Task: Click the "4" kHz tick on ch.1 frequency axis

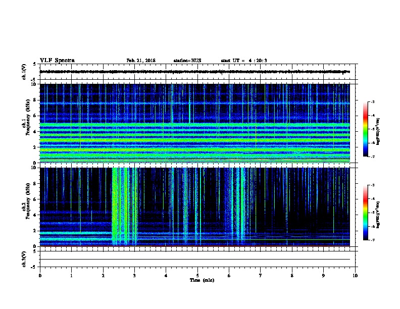Action: coord(35,132)
